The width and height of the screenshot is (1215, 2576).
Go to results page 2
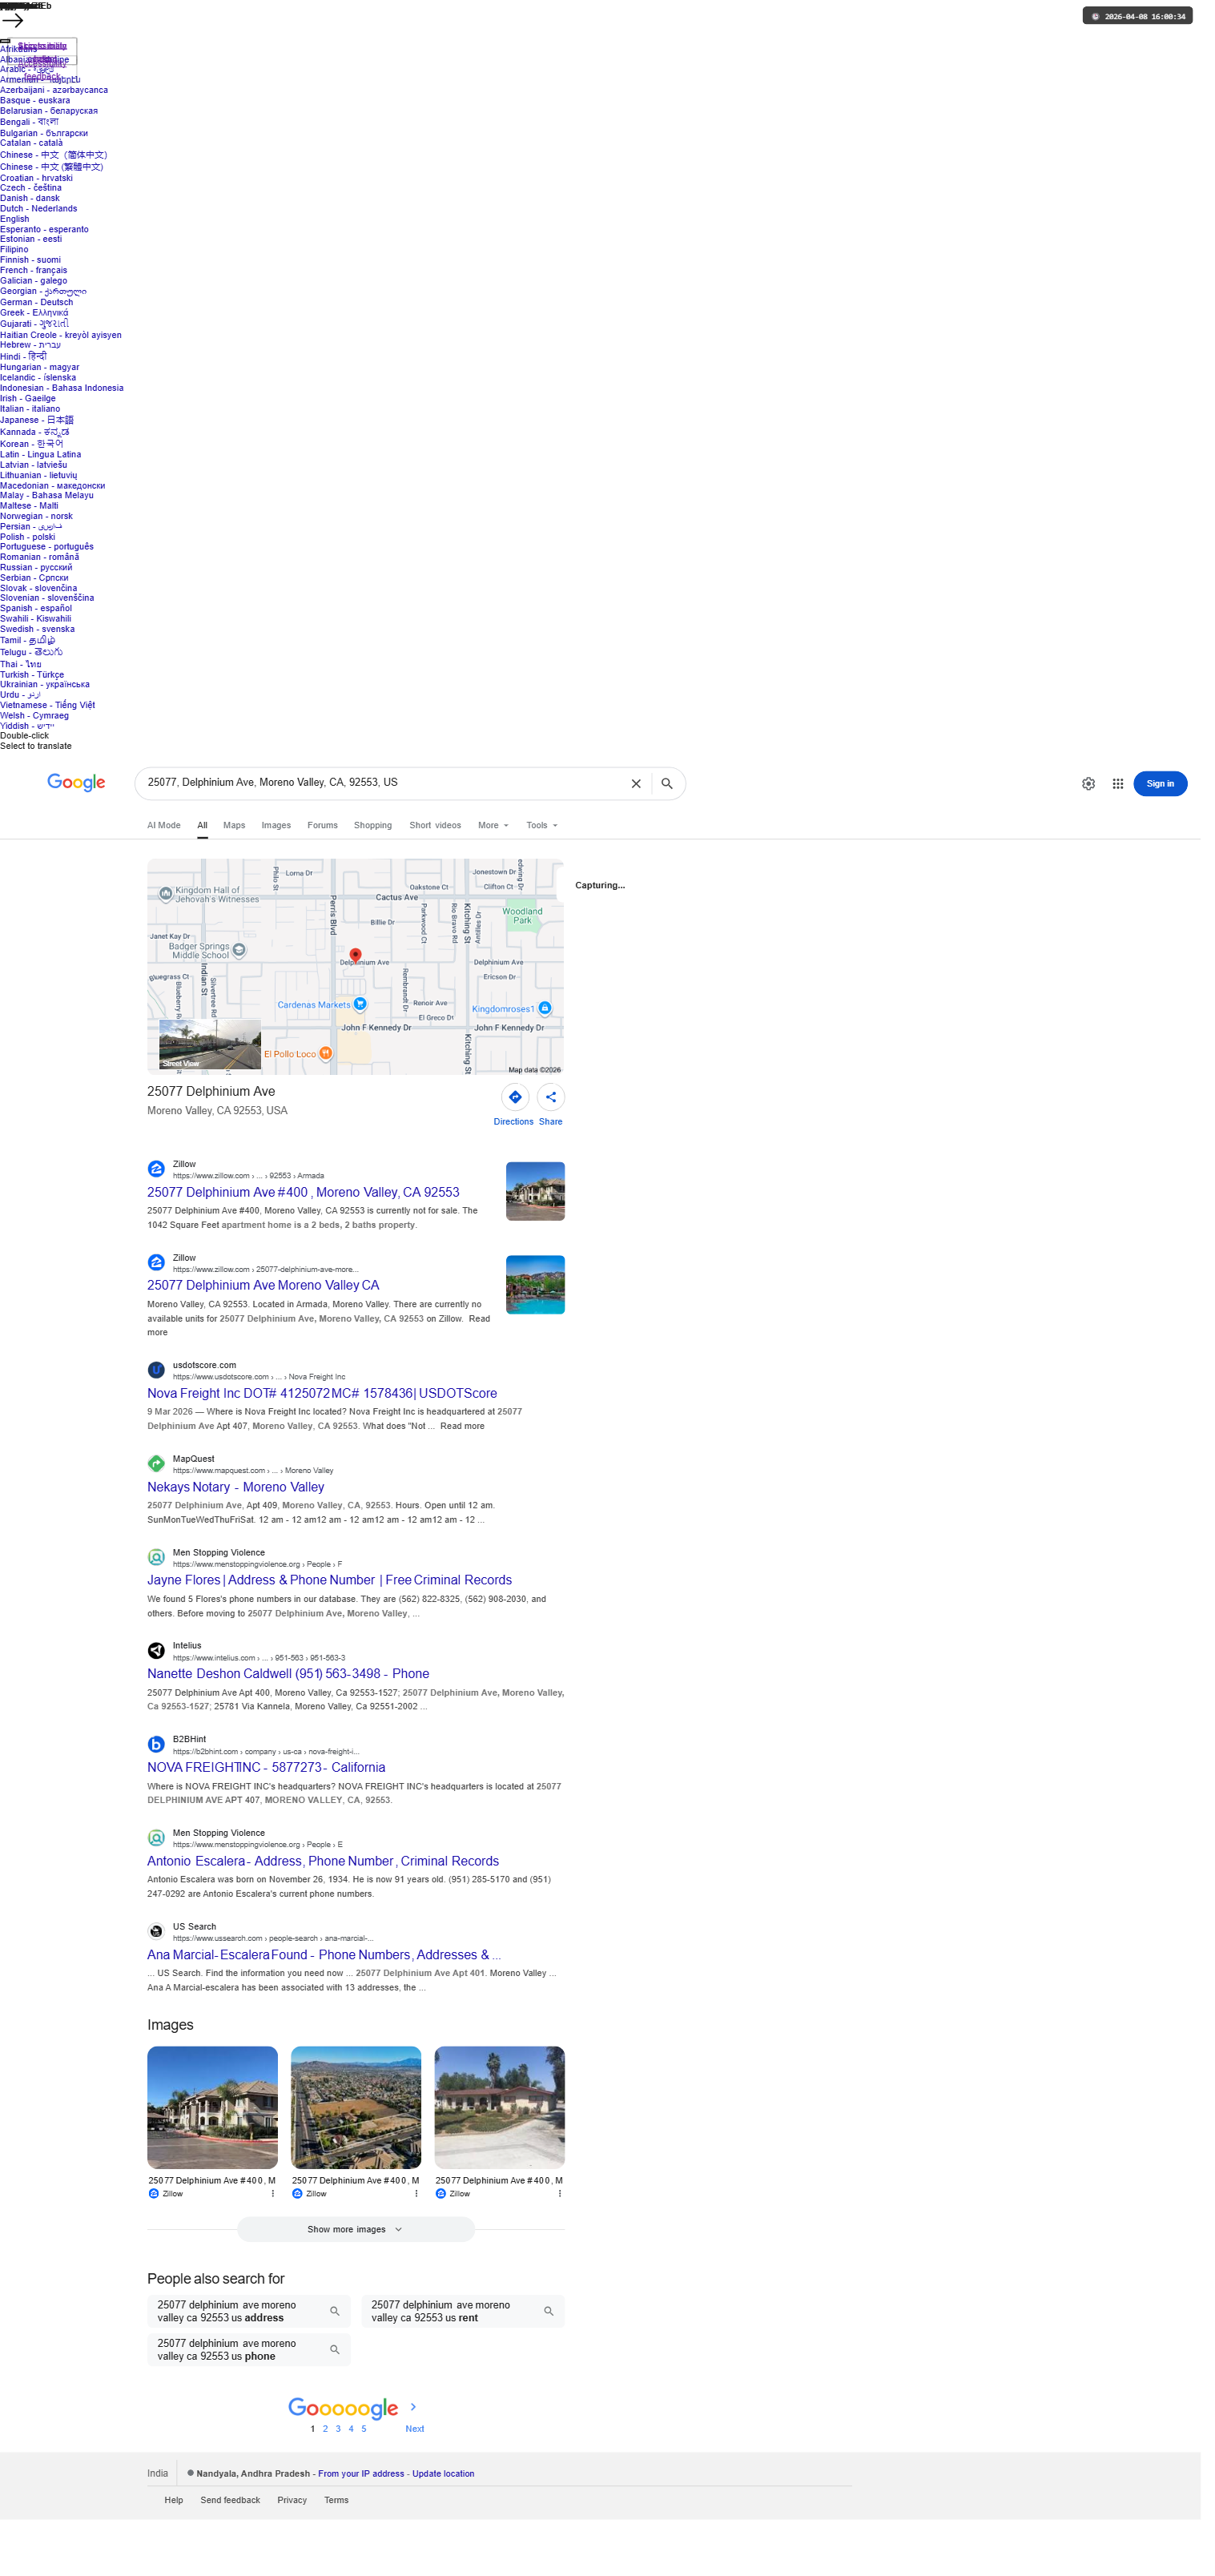pyautogui.click(x=325, y=2428)
